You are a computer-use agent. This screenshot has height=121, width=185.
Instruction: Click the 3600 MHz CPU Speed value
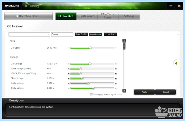(52, 48)
